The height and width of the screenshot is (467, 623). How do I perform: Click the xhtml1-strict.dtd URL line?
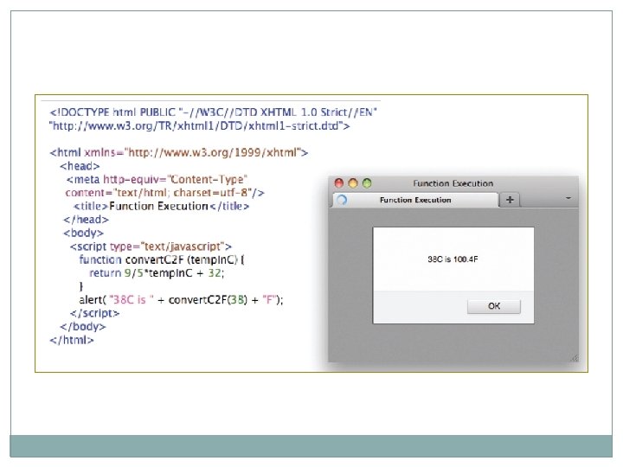pyautogui.click(x=200, y=126)
